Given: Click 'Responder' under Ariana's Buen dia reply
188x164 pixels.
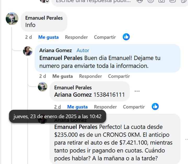Looking at the screenshot, I should tap(91, 76).
